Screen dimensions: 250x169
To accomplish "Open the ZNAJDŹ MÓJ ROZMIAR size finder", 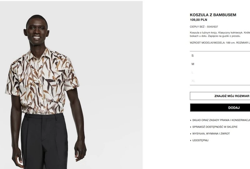I will [220, 96].
